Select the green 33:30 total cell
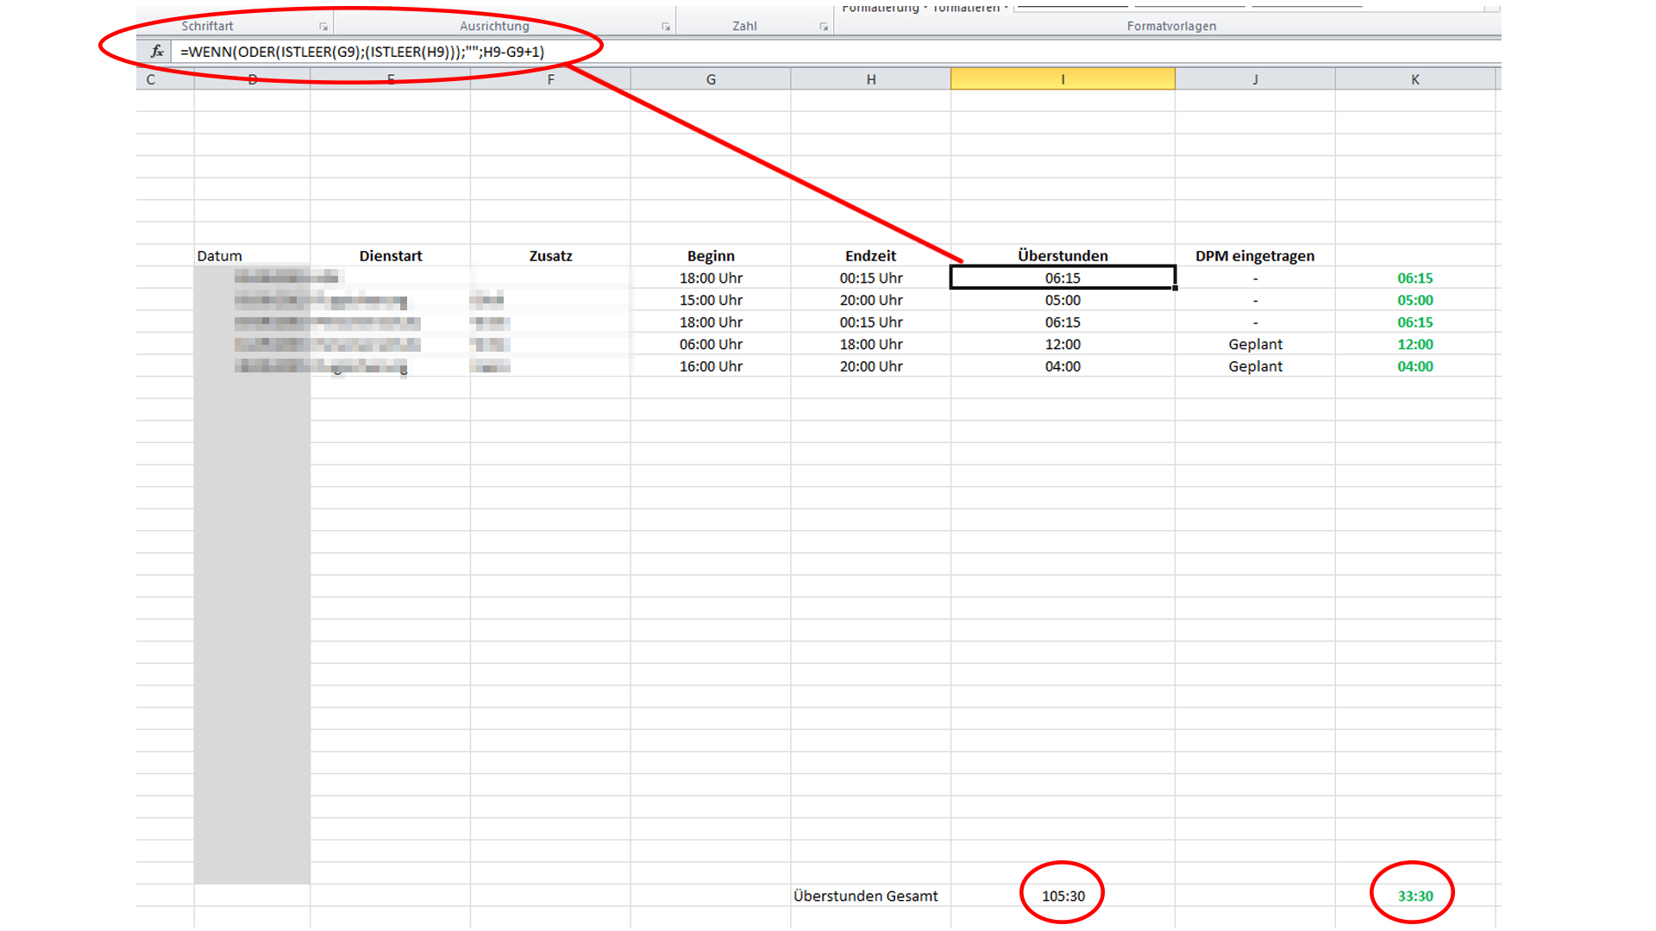 (1414, 896)
